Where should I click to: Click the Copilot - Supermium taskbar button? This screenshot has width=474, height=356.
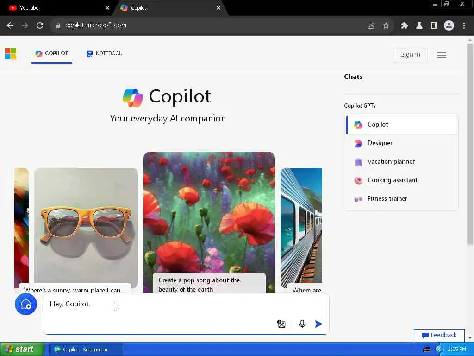pos(86,350)
